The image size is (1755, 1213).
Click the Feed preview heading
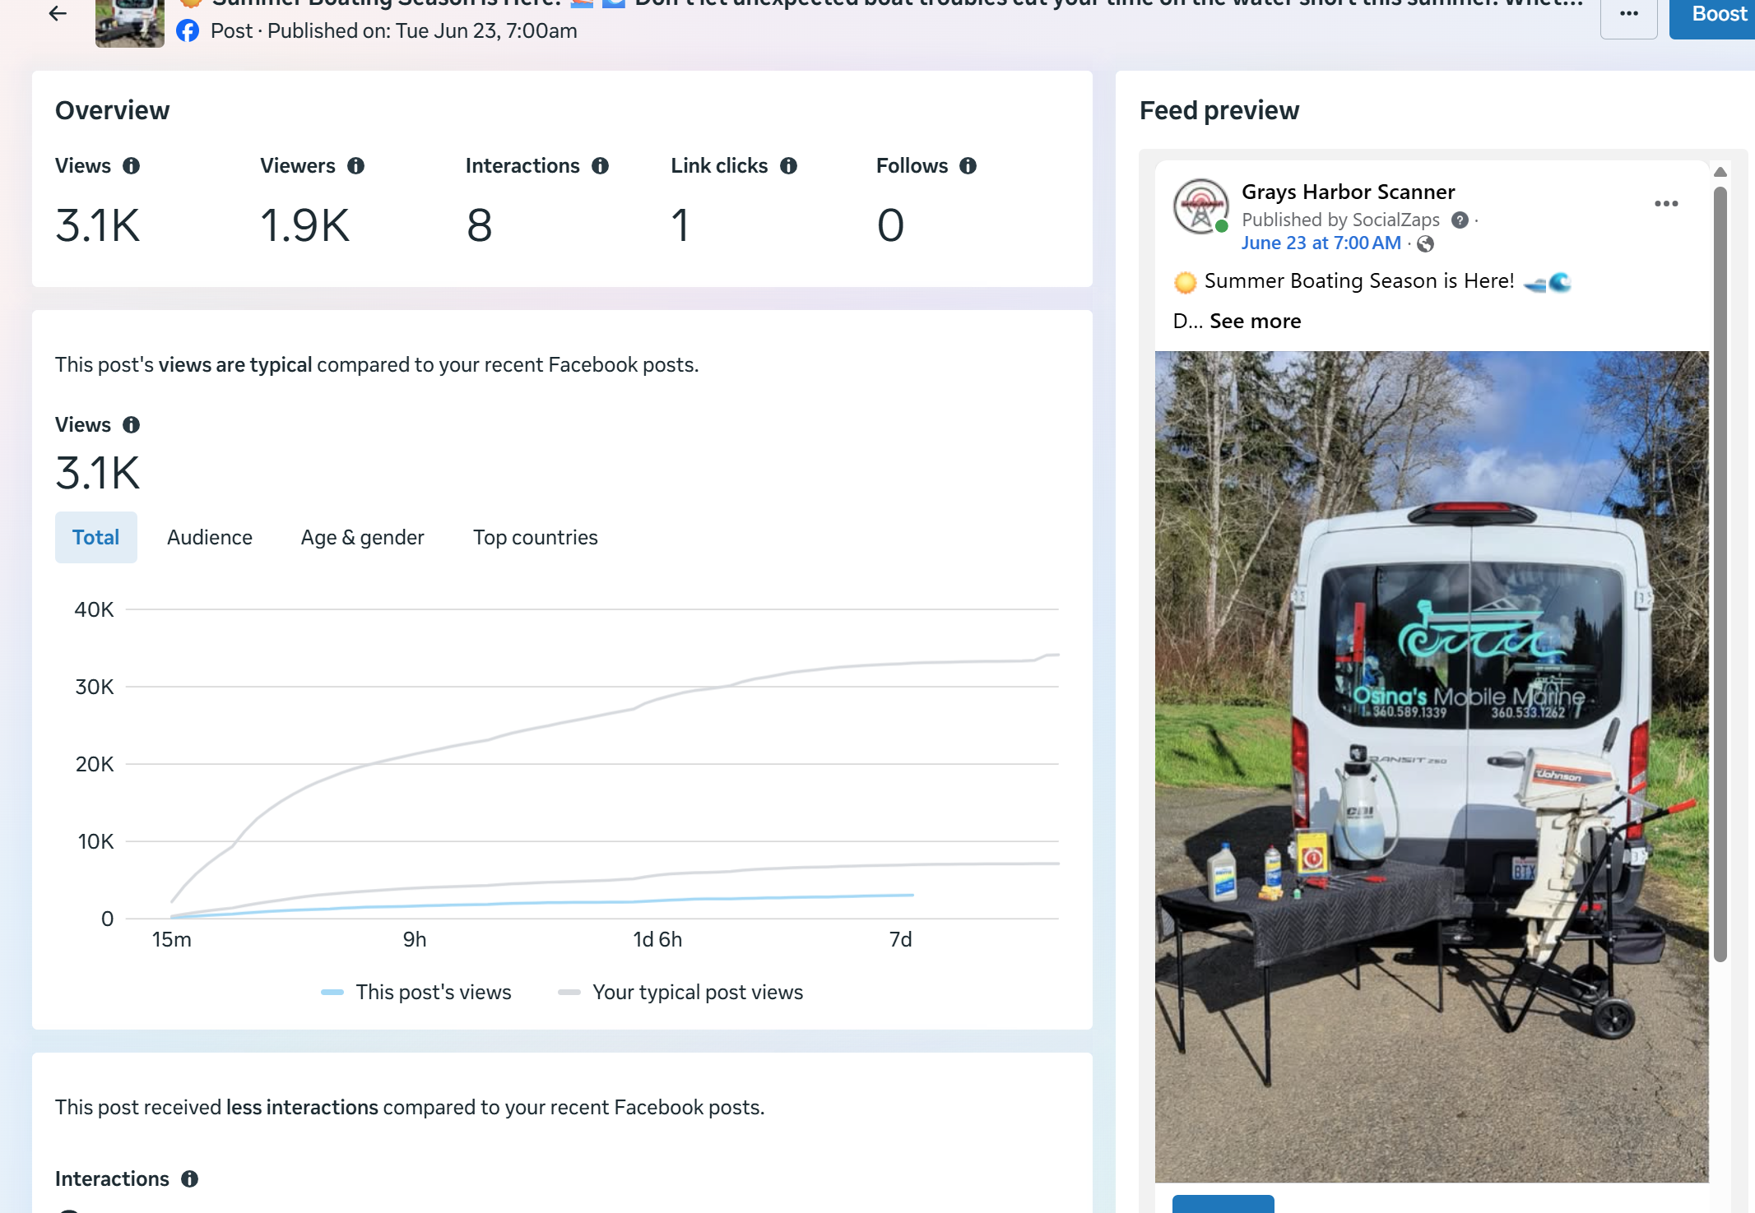pos(1219,110)
